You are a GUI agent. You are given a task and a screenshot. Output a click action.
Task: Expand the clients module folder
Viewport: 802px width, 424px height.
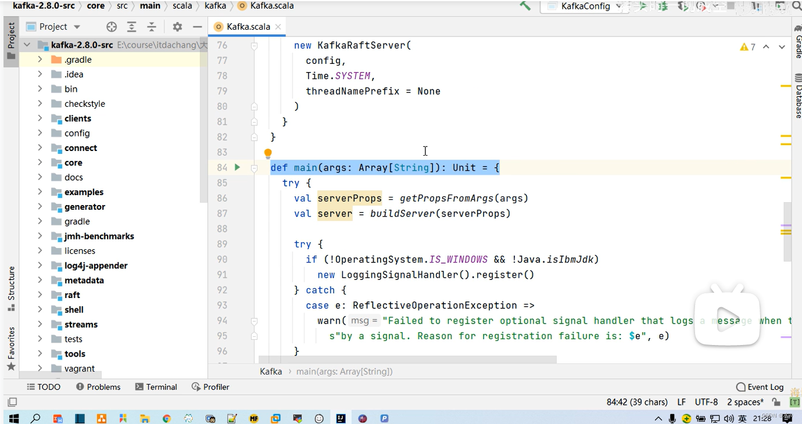click(x=40, y=118)
